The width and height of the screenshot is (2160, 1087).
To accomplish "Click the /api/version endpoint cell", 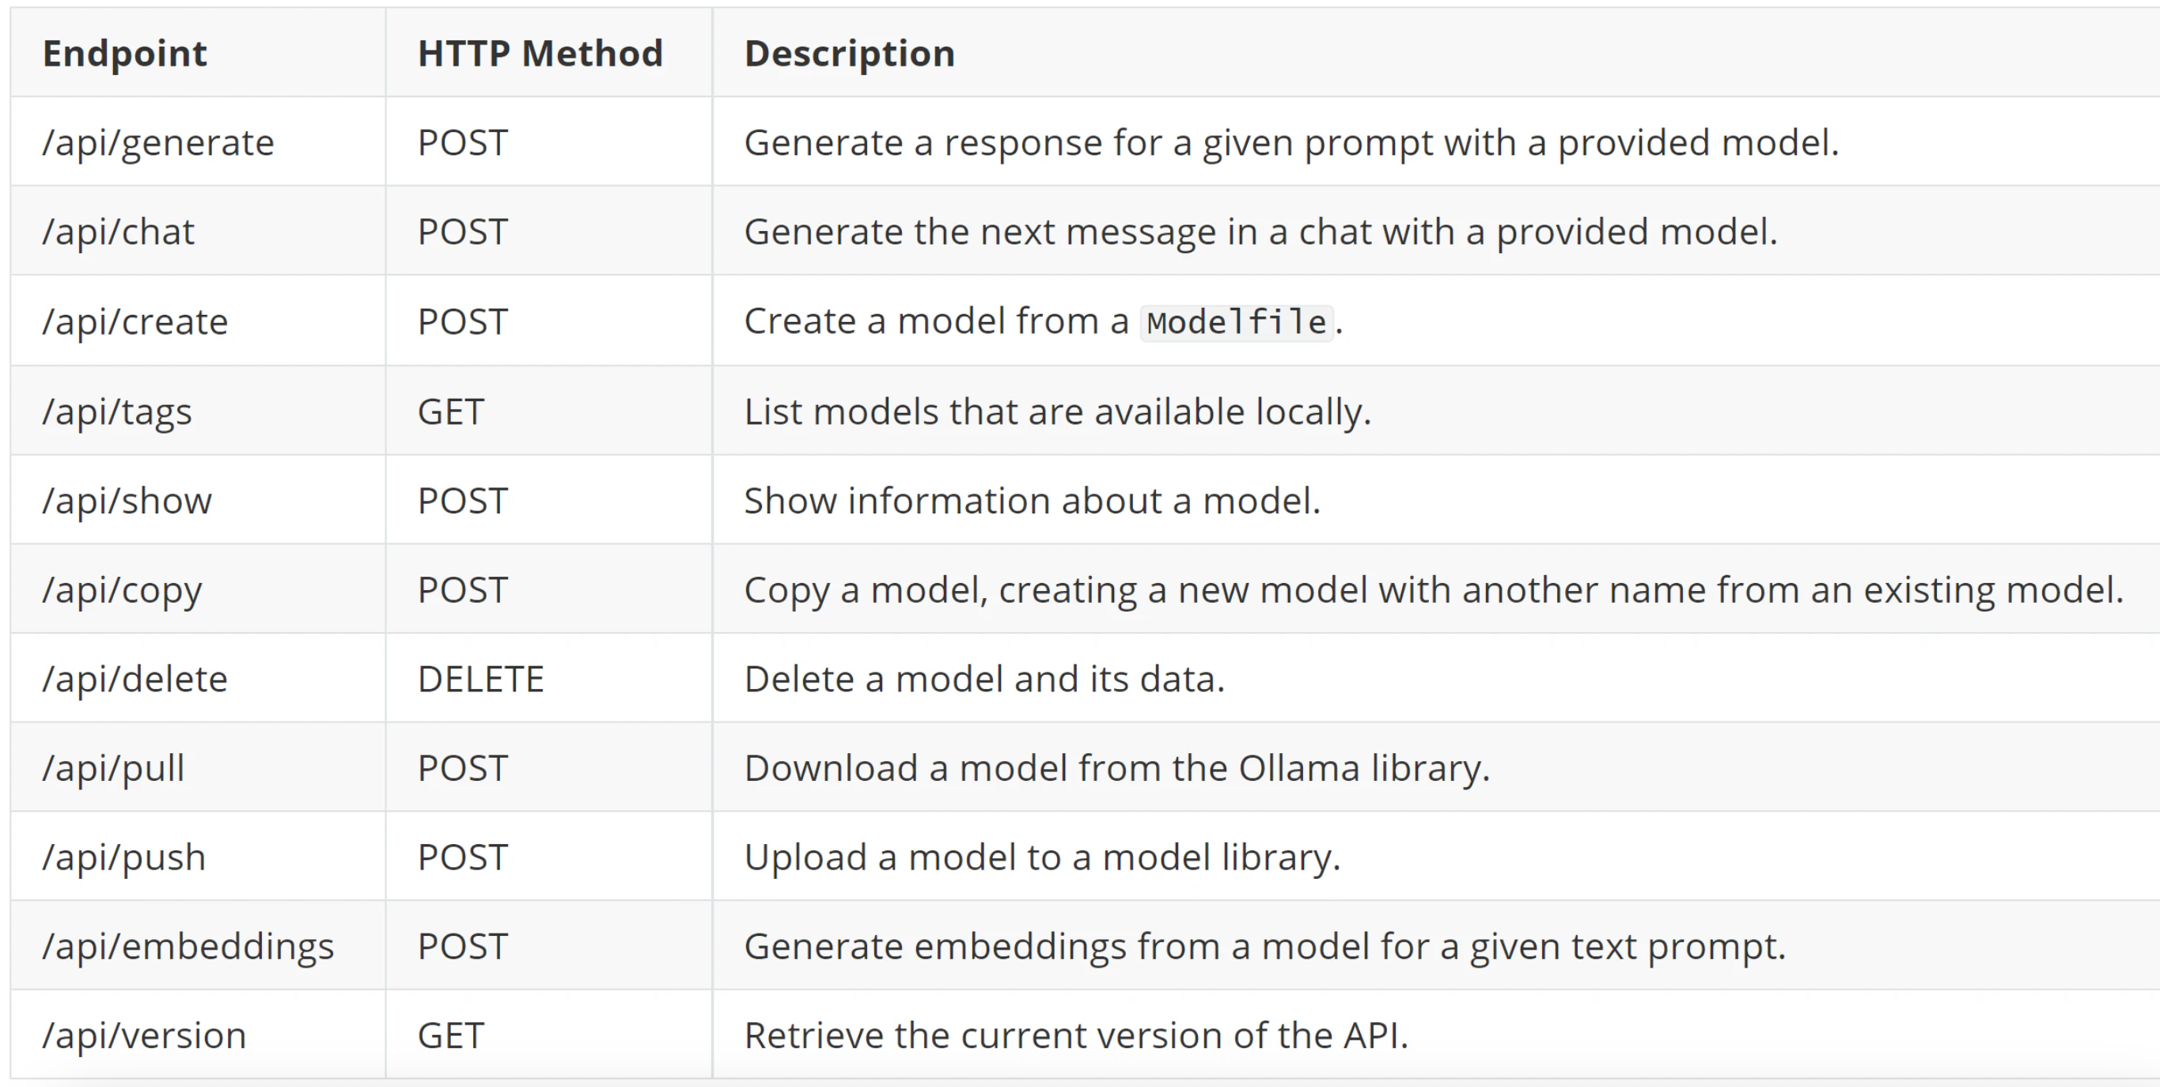I will click(x=144, y=1035).
